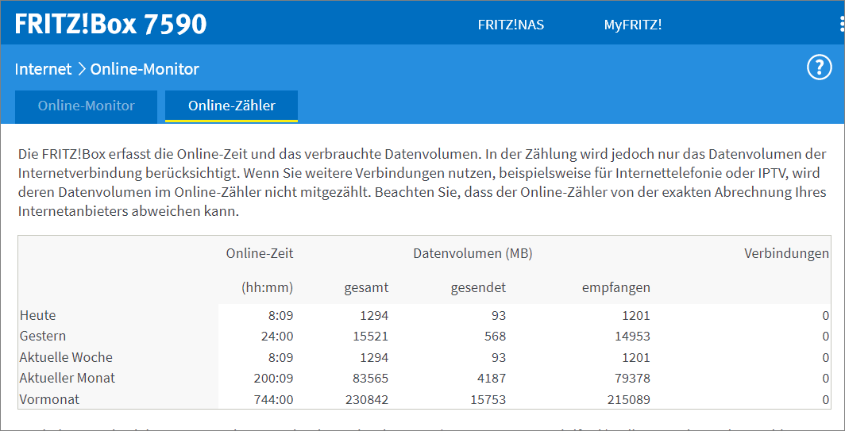
Task: Click Vormonat total 230842
Action: [x=367, y=400]
